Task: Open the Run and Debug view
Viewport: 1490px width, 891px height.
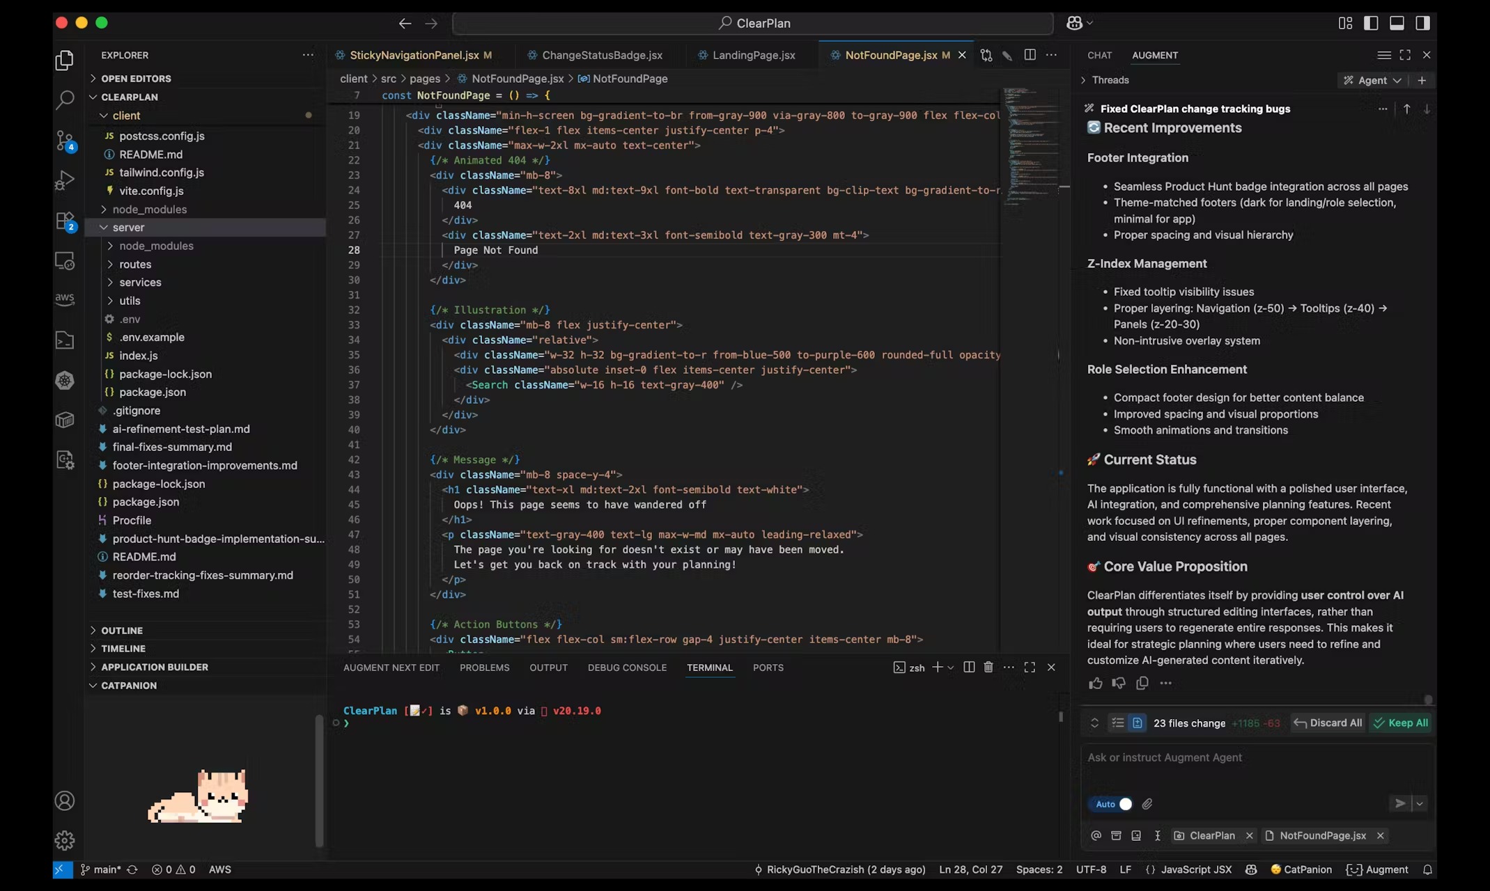Action: [x=65, y=180]
